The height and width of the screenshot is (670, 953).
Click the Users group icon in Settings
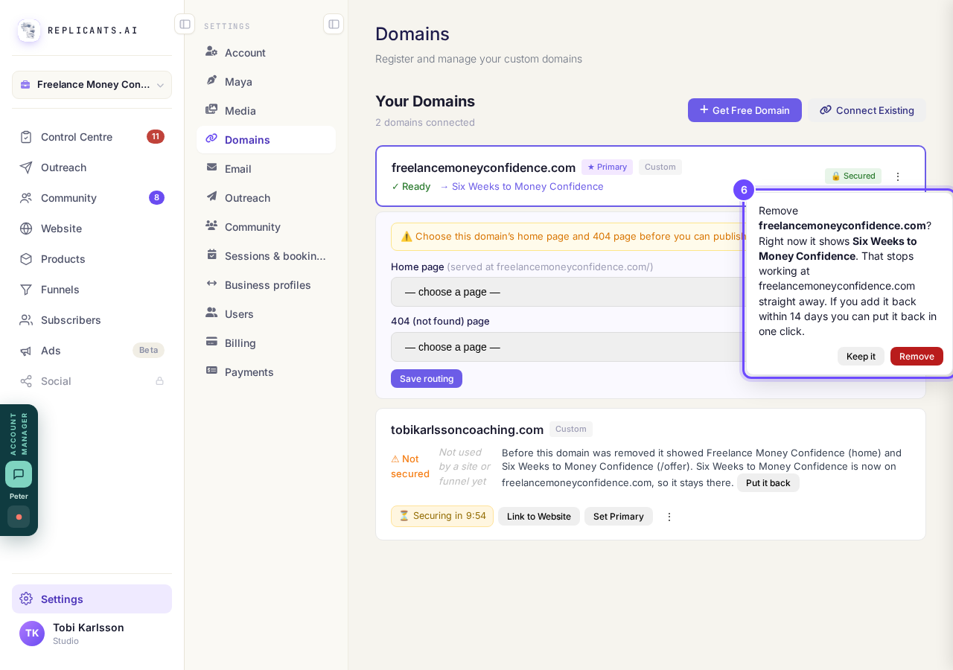211,313
